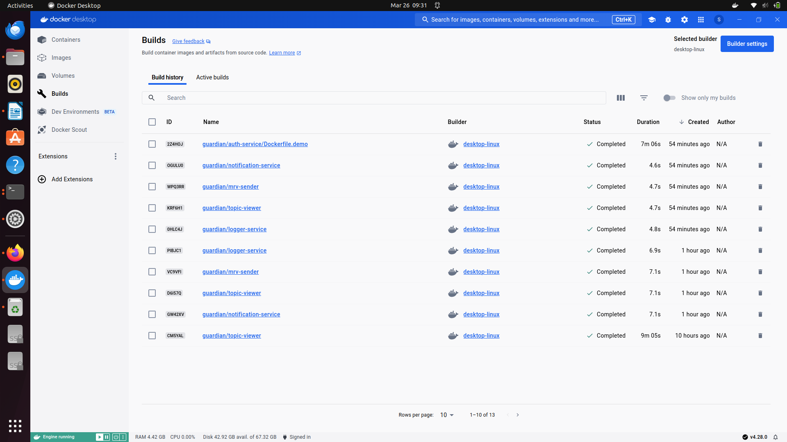Open Docker settings gear icon
This screenshot has width=787, height=442.
[685, 20]
